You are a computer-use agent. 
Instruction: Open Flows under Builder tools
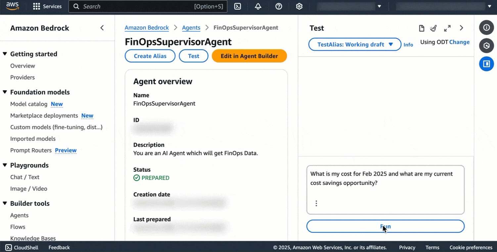(x=18, y=227)
